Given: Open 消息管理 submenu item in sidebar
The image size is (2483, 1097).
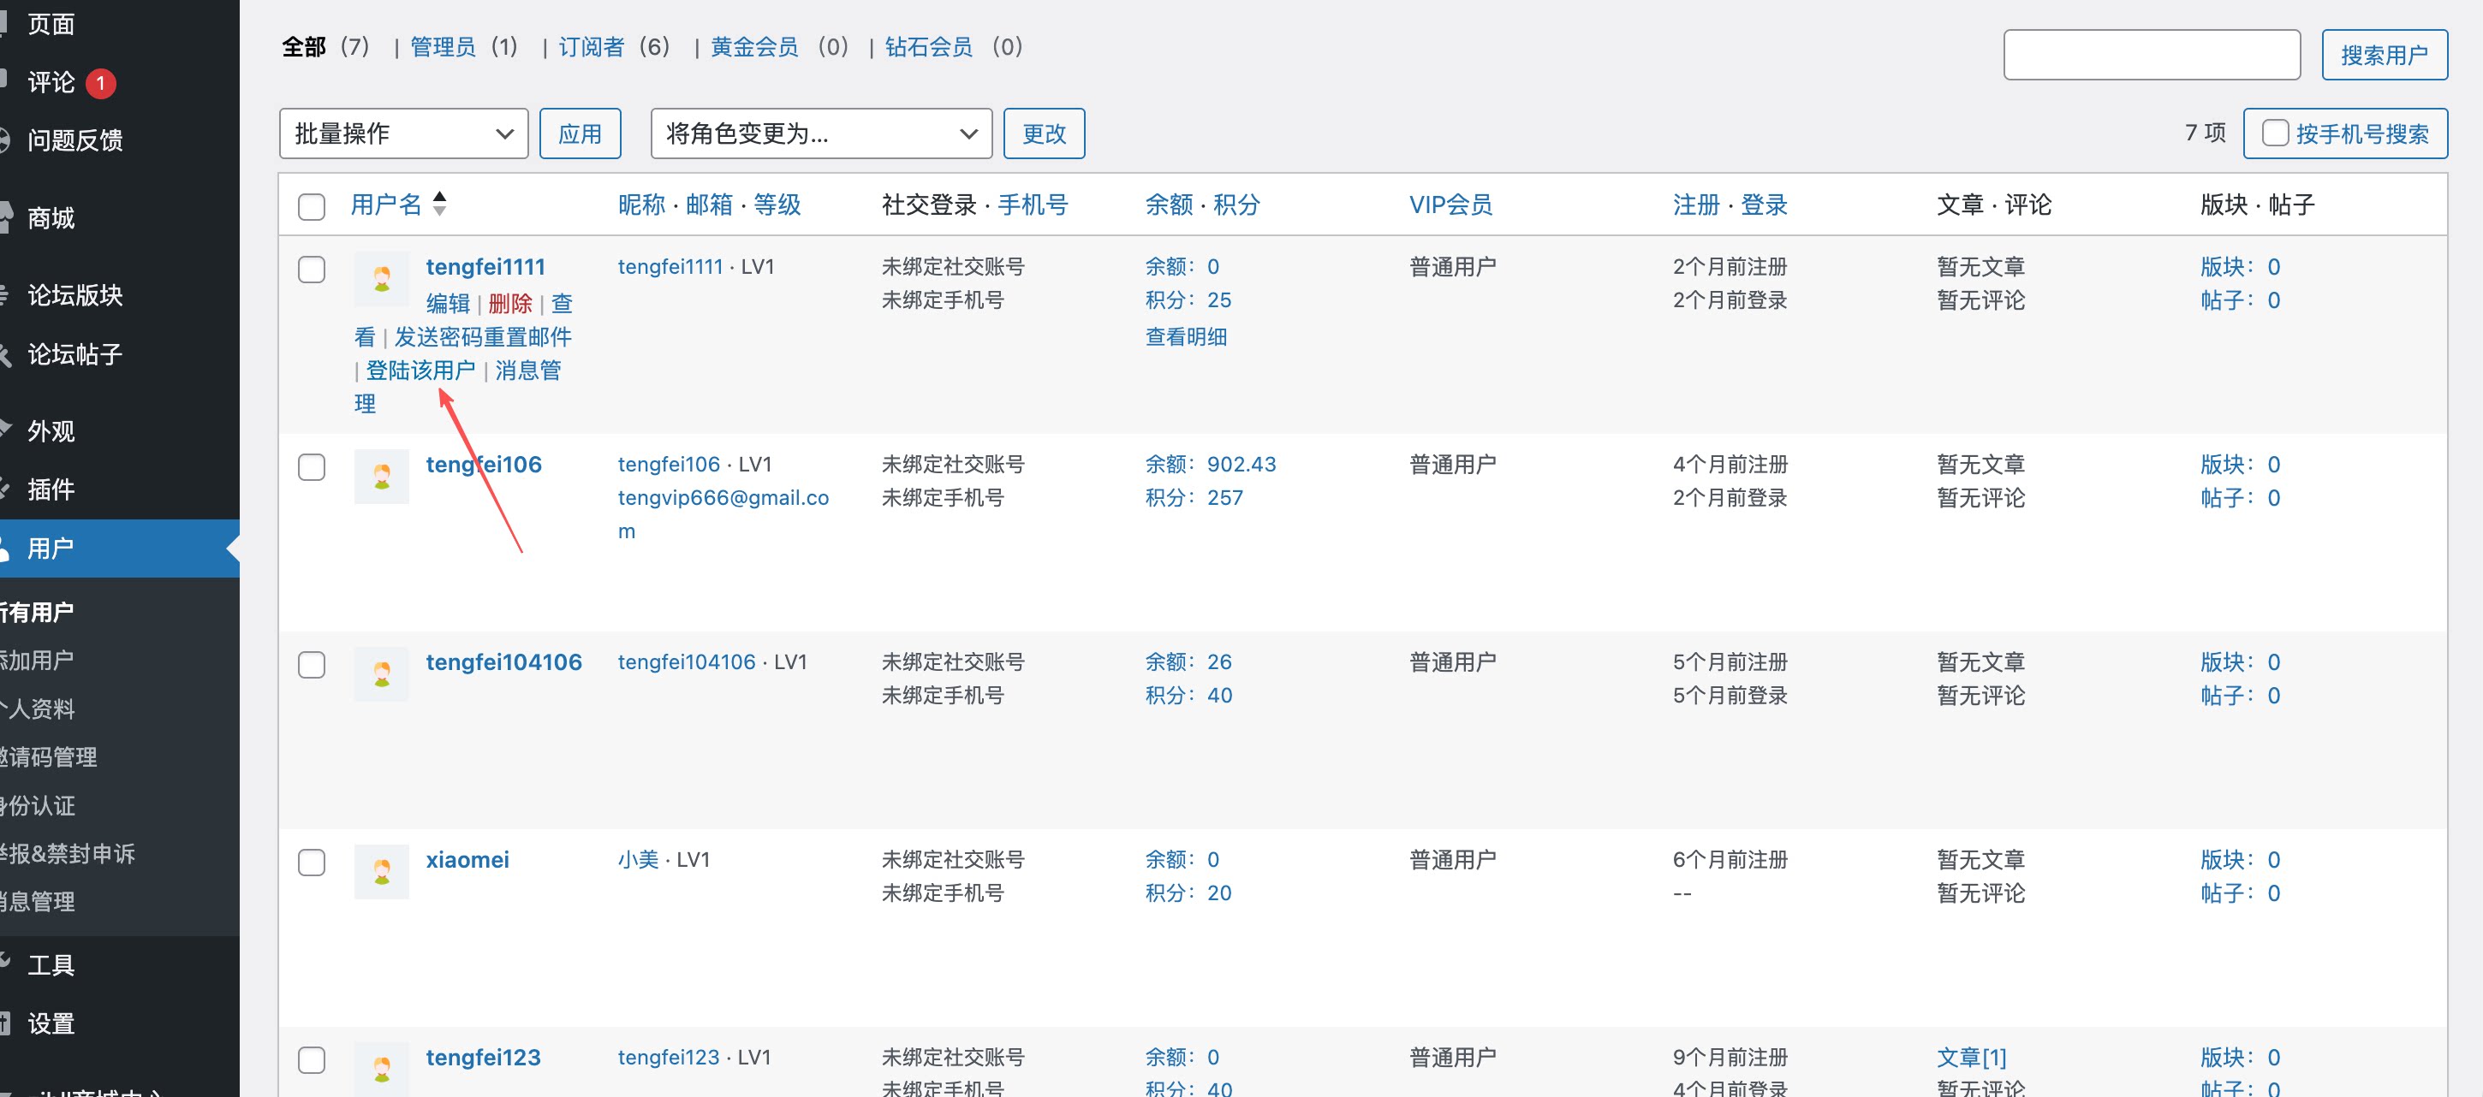Looking at the screenshot, I should tap(39, 902).
